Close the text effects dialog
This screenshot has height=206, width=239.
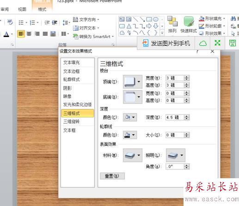pyautogui.click(x=212, y=51)
